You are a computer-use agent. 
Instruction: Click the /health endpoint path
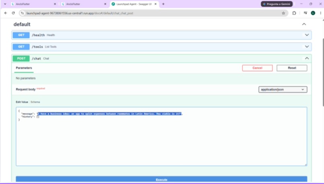pyautogui.click(x=38, y=35)
